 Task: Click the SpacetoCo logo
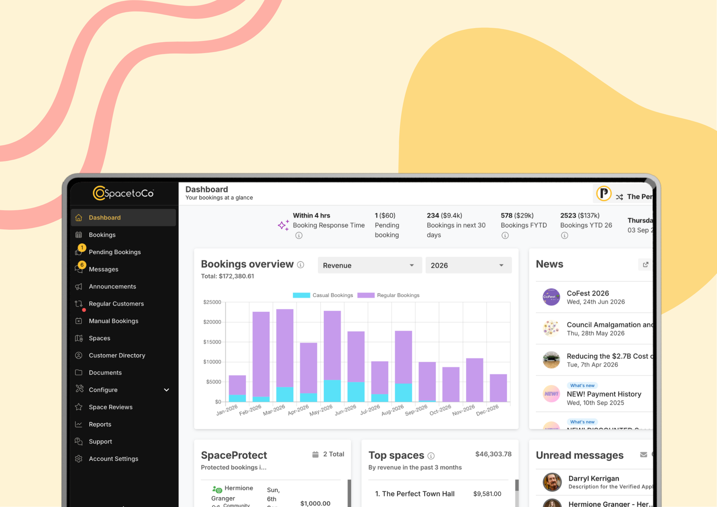pos(123,193)
